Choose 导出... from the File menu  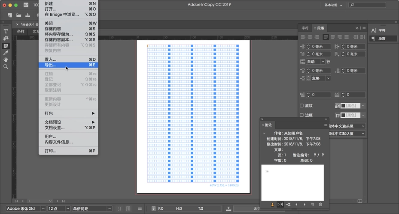(51, 65)
